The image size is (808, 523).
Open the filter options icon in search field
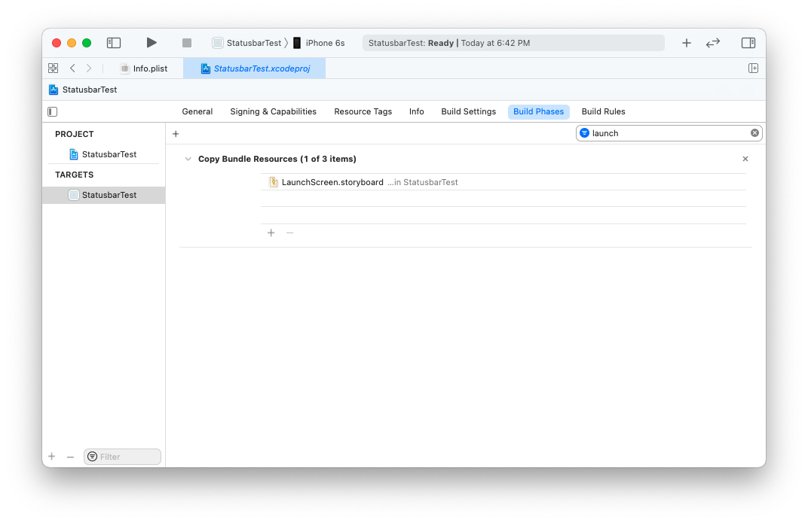pyautogui.click(x=584, y=133)
